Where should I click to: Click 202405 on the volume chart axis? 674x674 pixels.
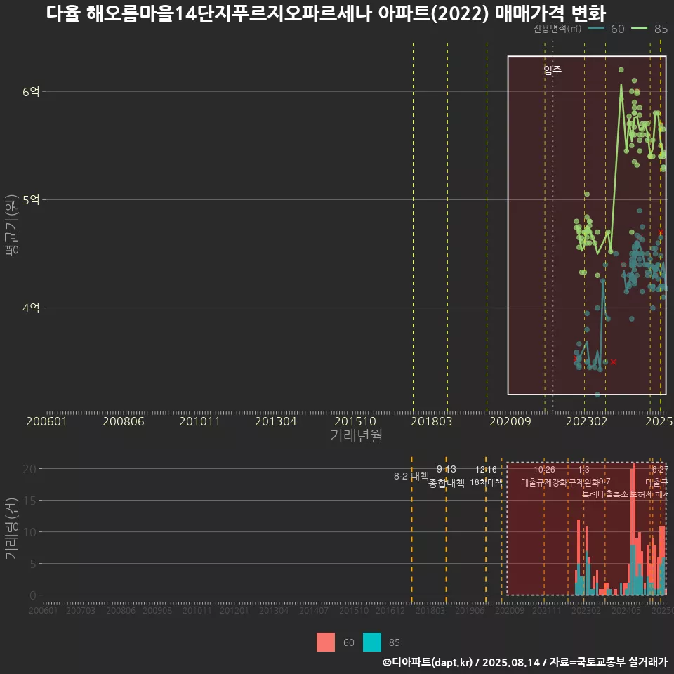pos(626,610)
